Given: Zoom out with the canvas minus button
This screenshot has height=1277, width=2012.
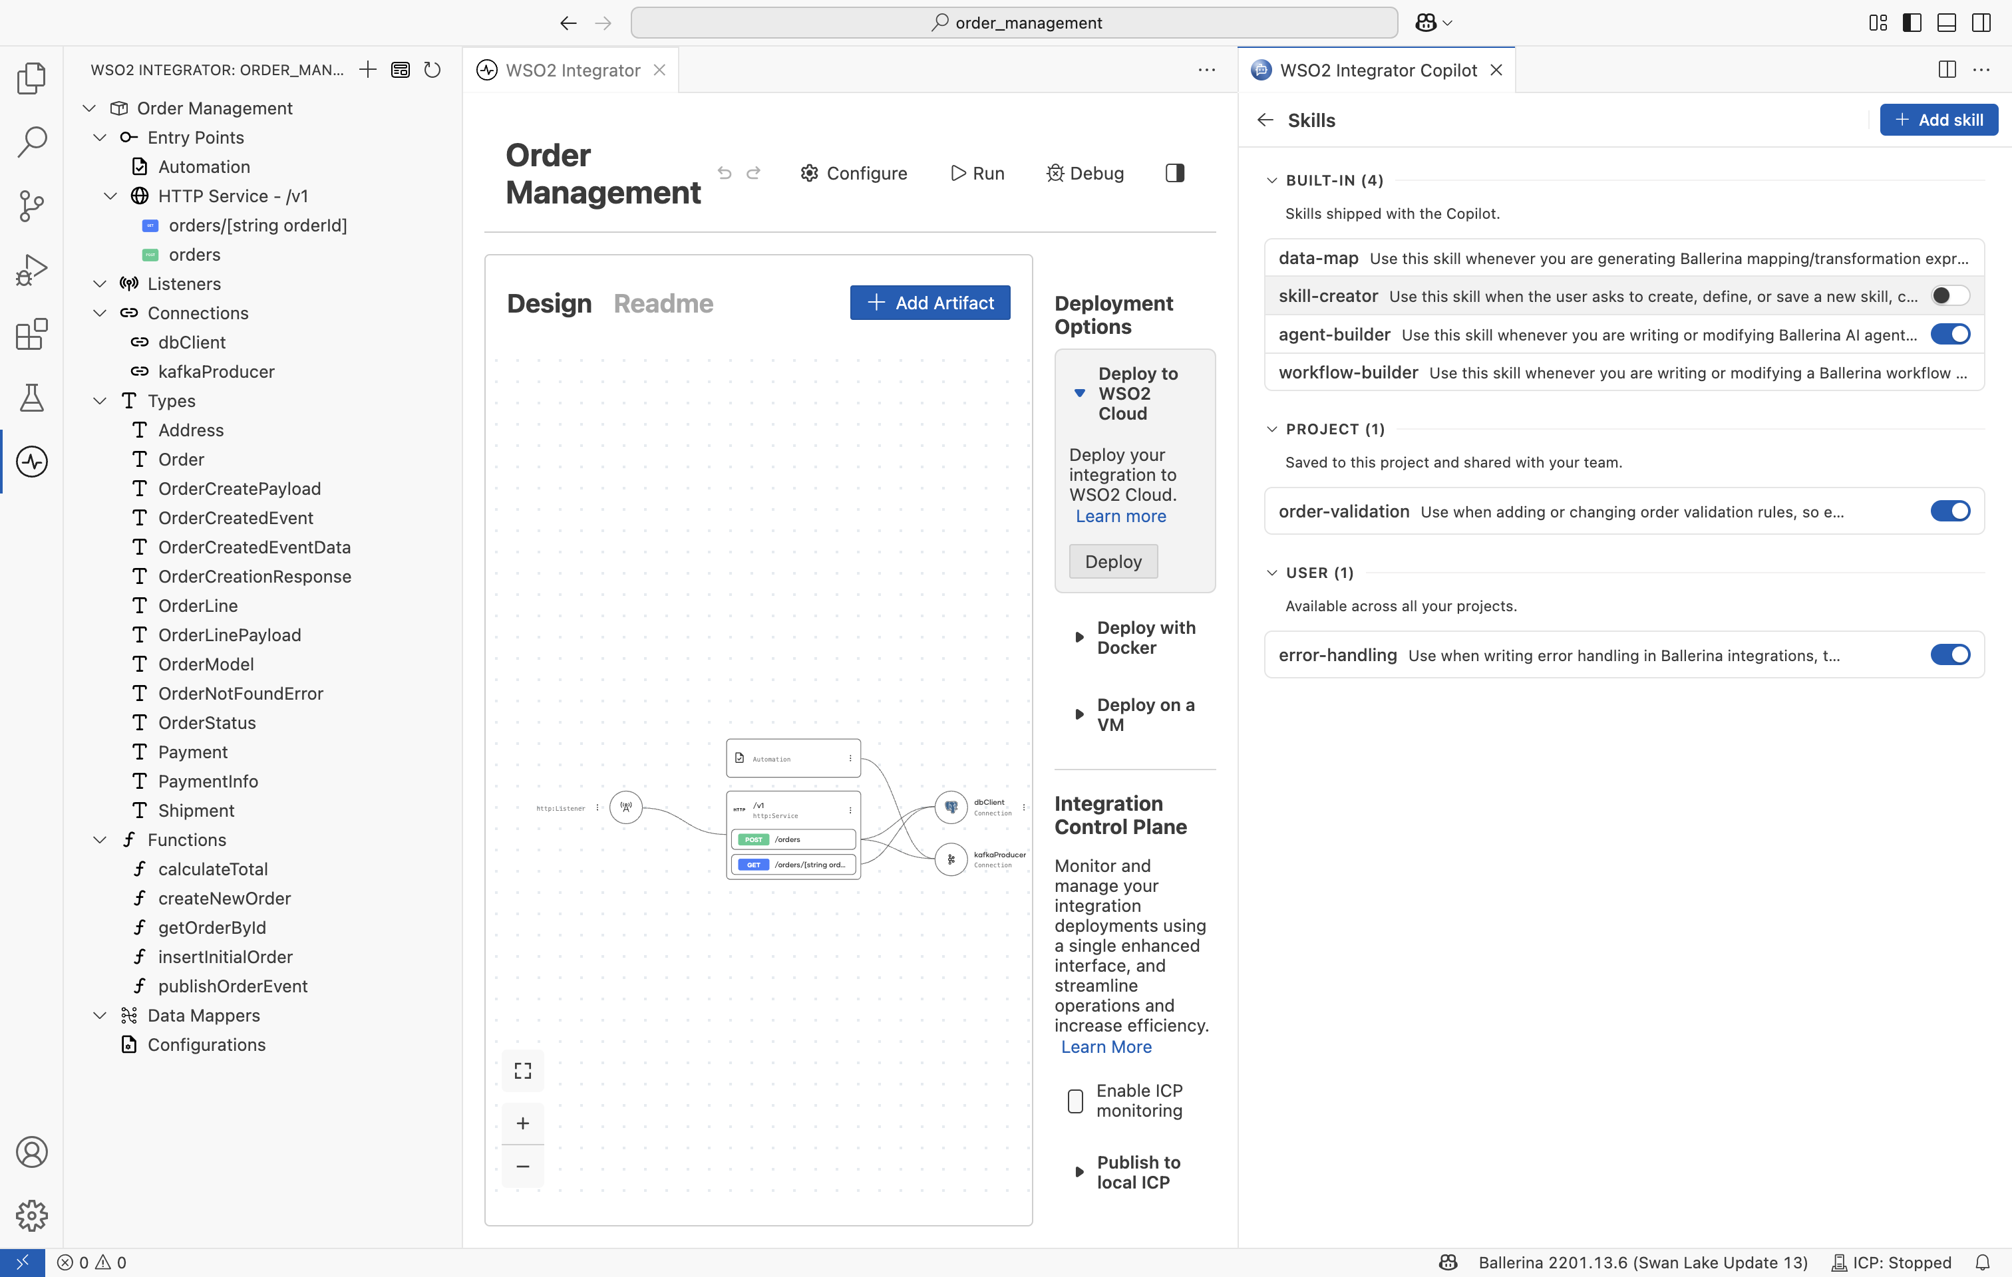Looking at the screenshot, I should [522, 1166].
